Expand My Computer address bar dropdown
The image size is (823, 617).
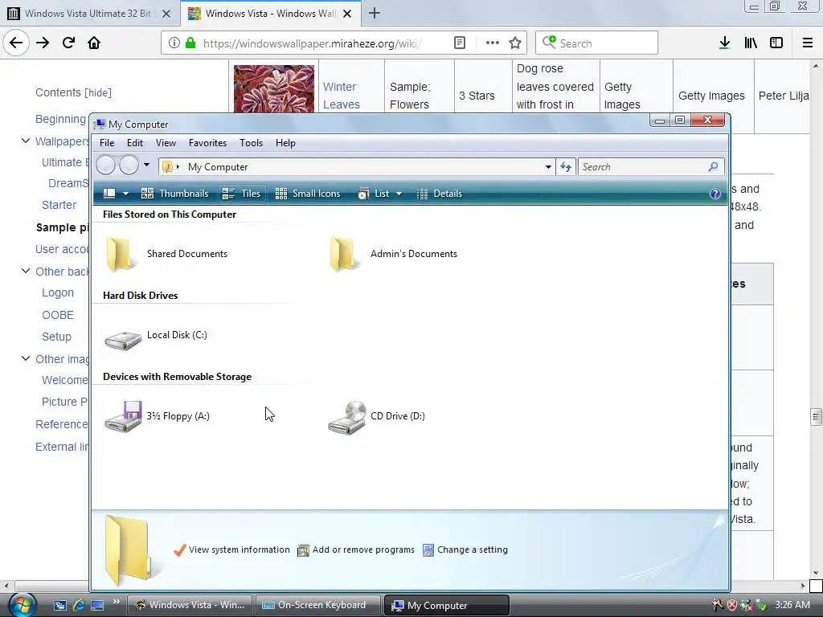tap(548, 167)
